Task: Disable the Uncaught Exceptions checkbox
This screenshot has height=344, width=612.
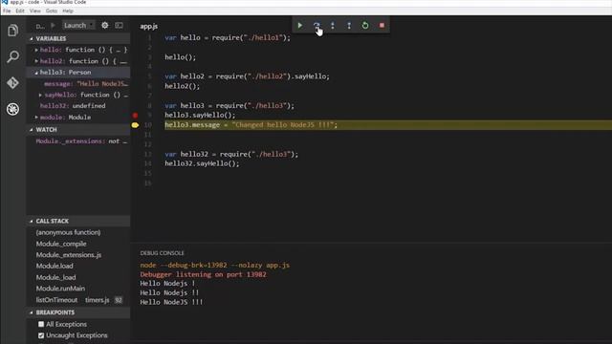Action: coord(41,335)
